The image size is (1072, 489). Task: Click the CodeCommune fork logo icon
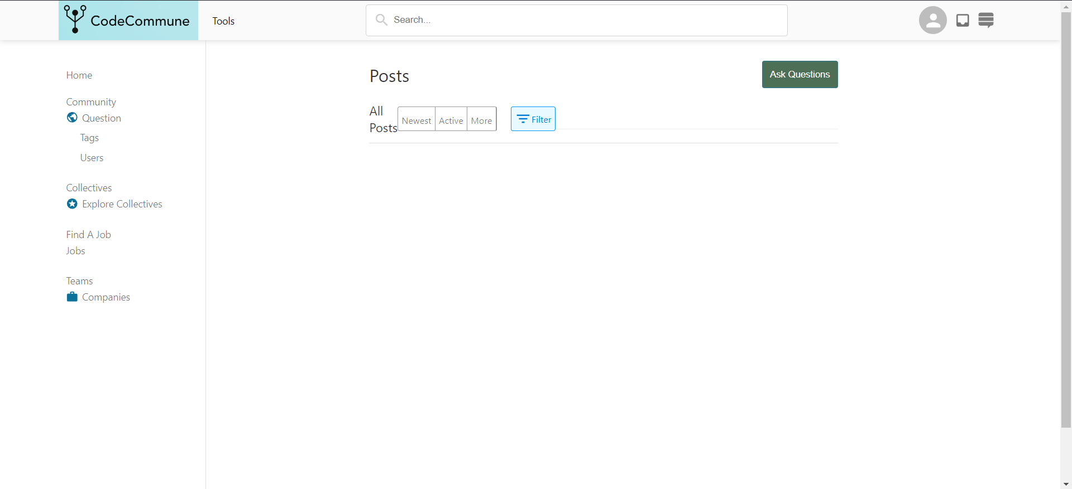pyautogui.click(x=75, y=19)
